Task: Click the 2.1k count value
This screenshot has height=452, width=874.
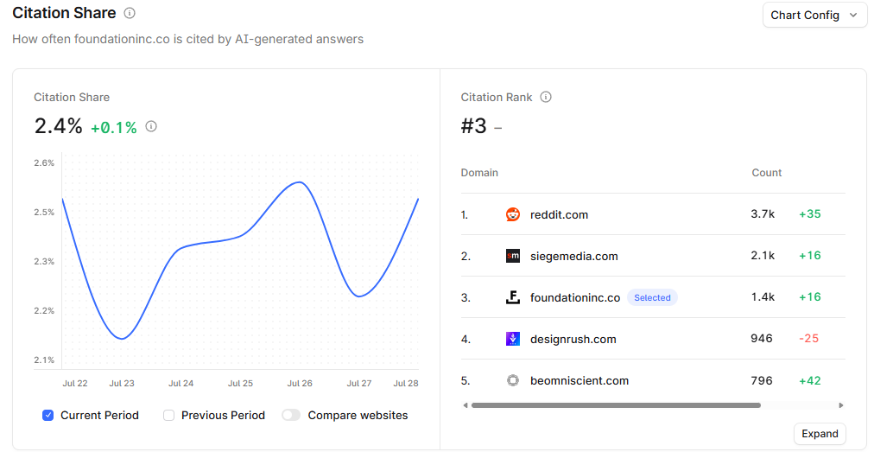Action: click(x=763, y=256)
